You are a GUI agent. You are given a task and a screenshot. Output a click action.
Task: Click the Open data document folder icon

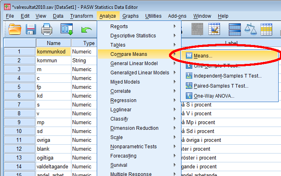(15, 29)
